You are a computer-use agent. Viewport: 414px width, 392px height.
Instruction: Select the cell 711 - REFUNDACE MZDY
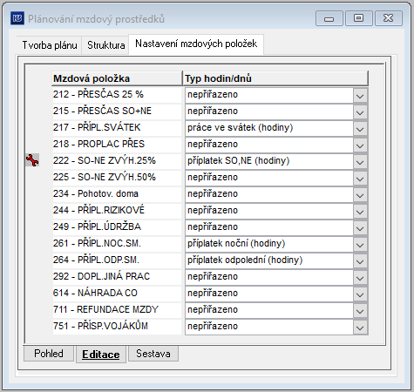click(117, 310)
